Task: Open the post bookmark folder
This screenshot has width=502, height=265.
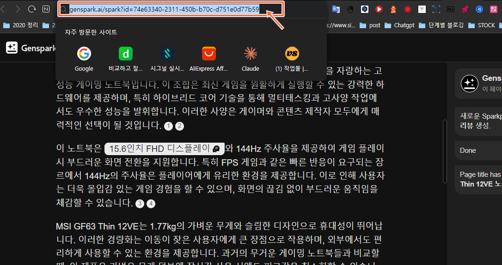Action: click(370, 25)
